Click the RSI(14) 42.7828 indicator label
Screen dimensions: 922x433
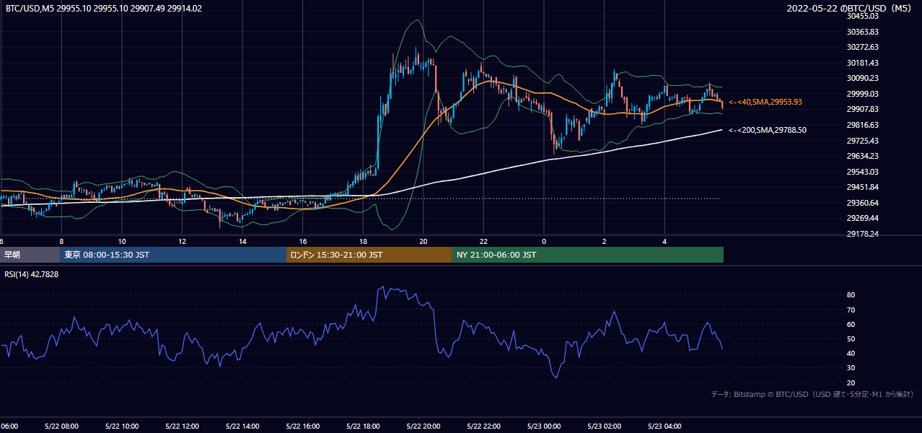pos(32,274)
